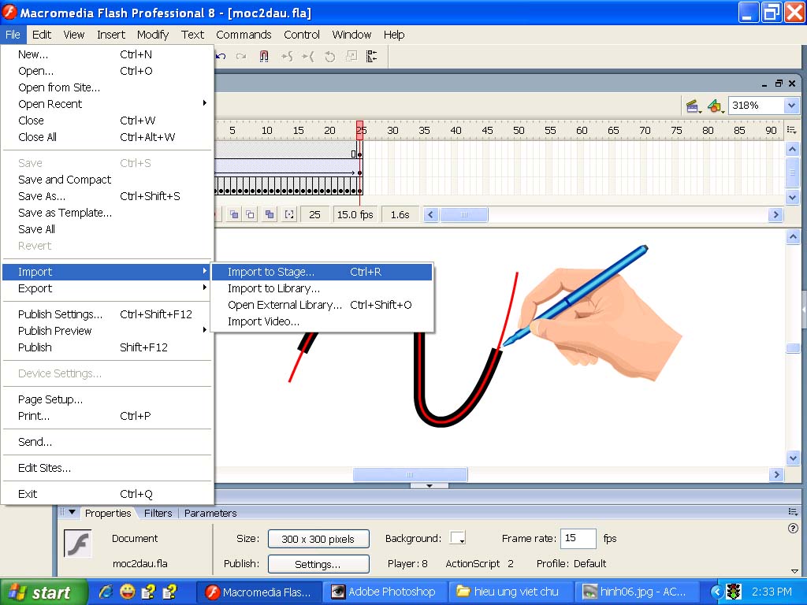Click the Background color swatch
The height and width of the screenshot is (605, 807).
point(458,537)
